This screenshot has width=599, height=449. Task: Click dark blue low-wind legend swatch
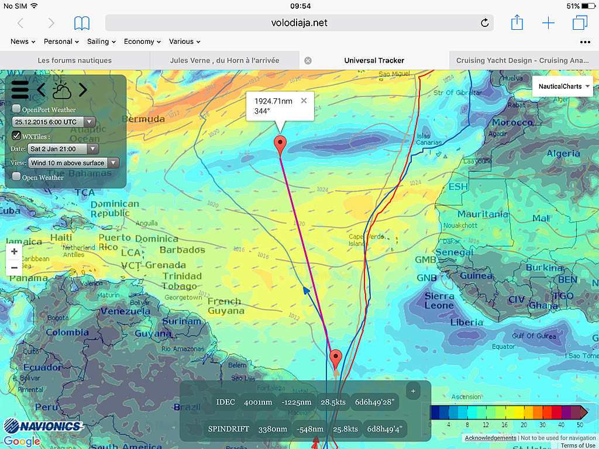point(435,412)
